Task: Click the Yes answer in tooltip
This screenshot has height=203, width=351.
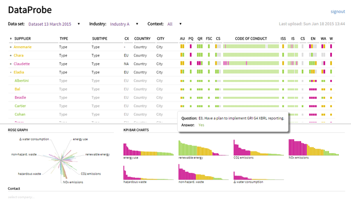Action: (201, 125)
